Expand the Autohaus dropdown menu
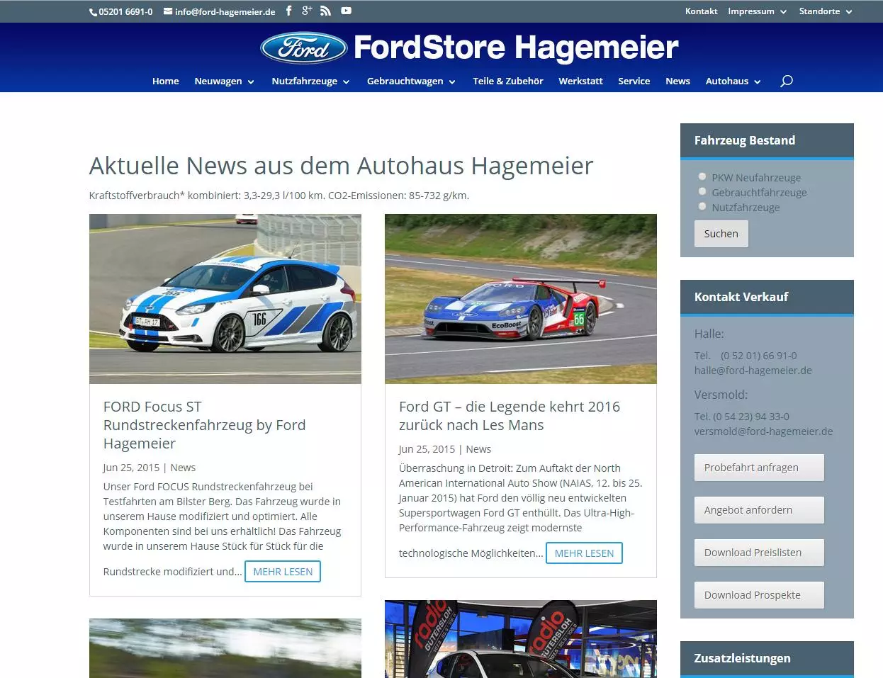 click(x=733, y=81)
